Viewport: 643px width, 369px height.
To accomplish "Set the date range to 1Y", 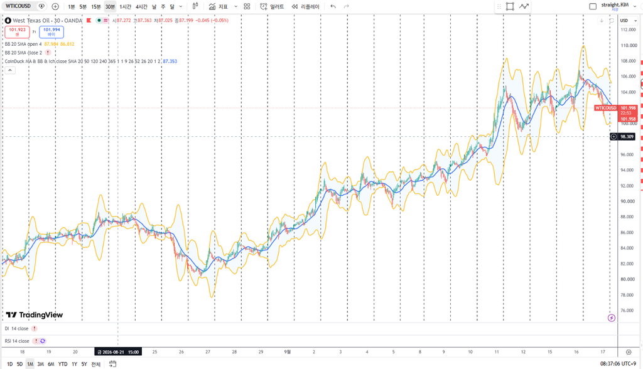I will [x=74, y=364].
